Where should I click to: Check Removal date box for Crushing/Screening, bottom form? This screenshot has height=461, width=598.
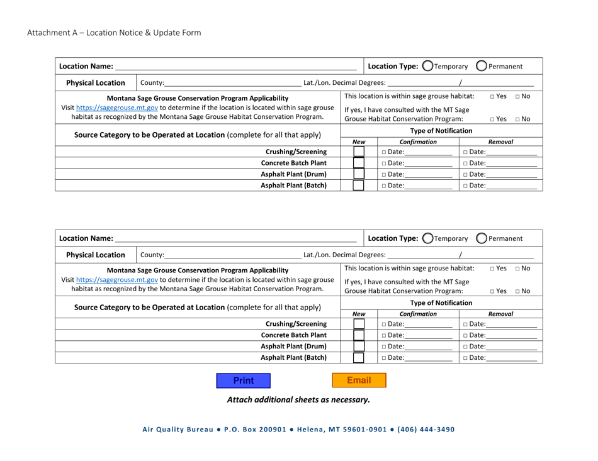click(x=465, y=323)
